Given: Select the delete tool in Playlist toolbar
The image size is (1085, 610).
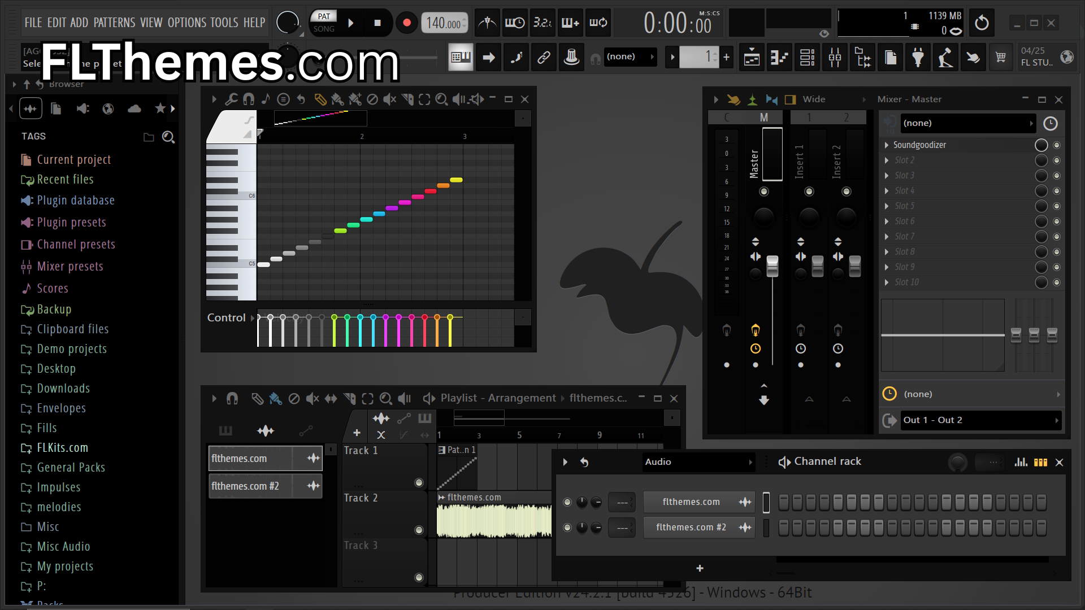Looking at the screenshot, I should (294, 399).
